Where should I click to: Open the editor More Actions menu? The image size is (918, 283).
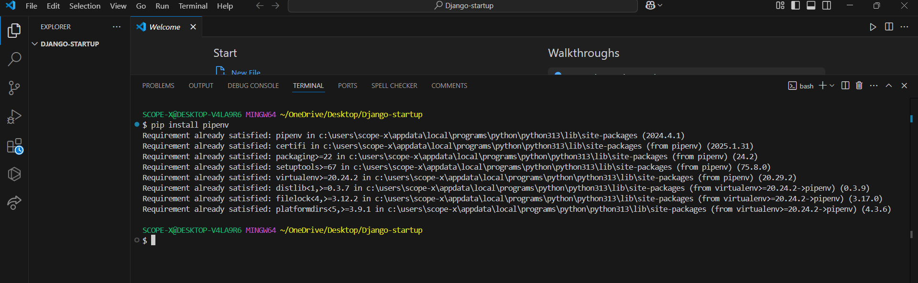pyautogui.click(x=904, y=27)
